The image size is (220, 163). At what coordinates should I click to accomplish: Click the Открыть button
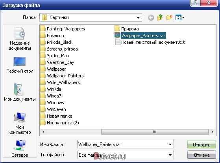coord(202,144)
